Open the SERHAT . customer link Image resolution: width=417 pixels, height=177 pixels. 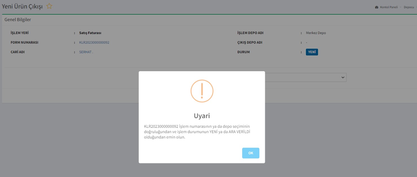86,52
